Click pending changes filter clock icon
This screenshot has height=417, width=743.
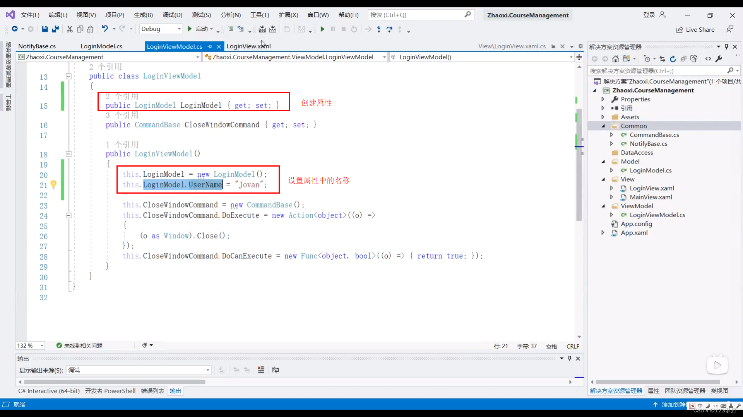647,59
